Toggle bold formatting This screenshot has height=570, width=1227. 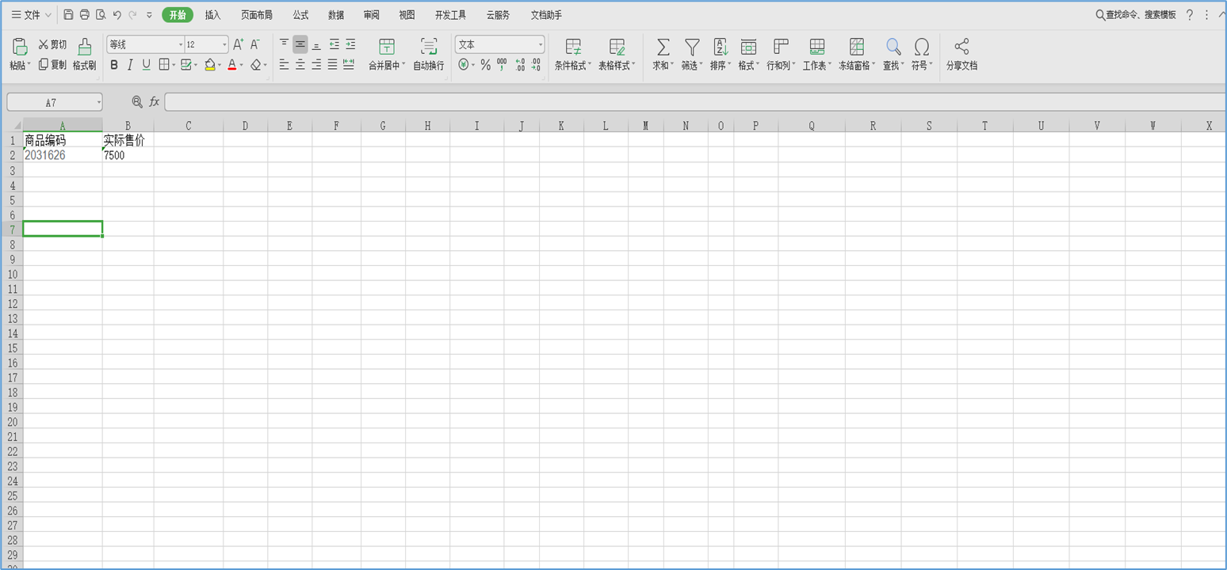[114, 65]
